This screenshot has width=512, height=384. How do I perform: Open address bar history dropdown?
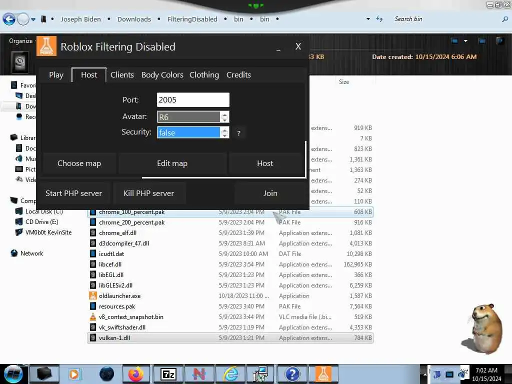(x=368, y=19)
